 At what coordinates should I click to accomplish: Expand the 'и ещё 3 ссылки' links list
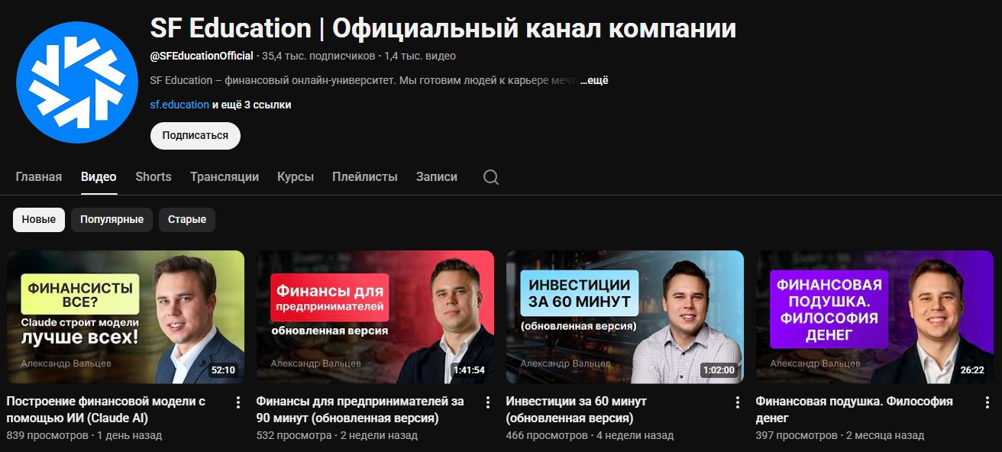point(251,105)
